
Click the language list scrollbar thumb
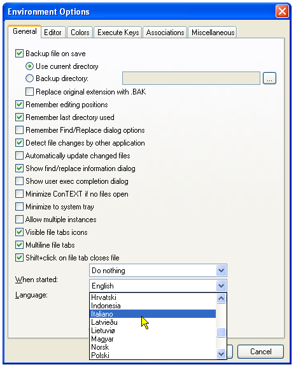(221, 333)
